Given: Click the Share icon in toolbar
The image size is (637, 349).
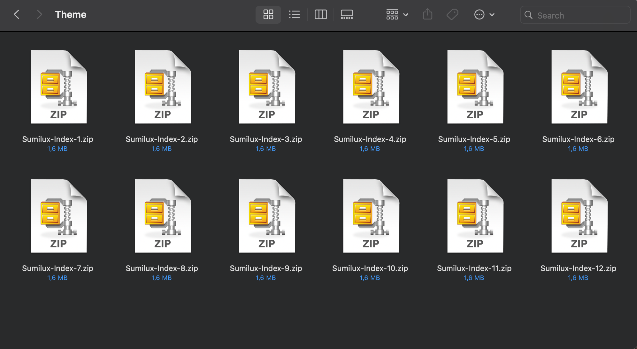Looking at the screenshot, I should coord(427,14).
